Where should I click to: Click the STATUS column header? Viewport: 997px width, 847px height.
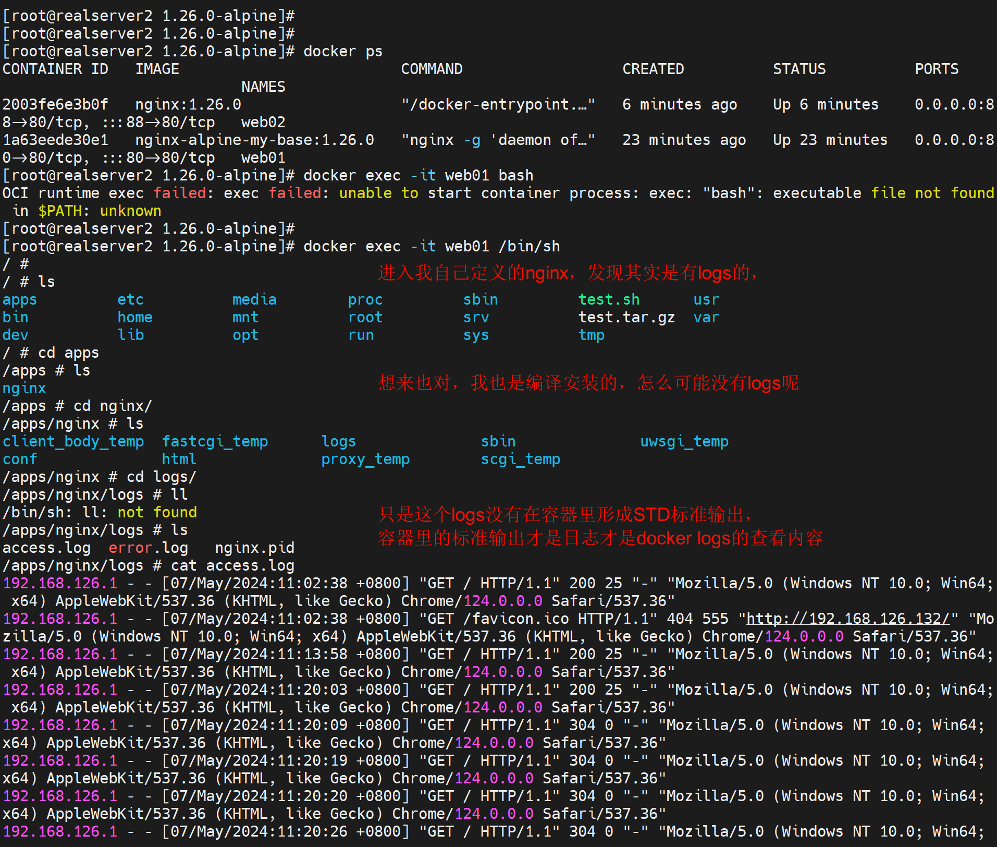click(799, 69)
